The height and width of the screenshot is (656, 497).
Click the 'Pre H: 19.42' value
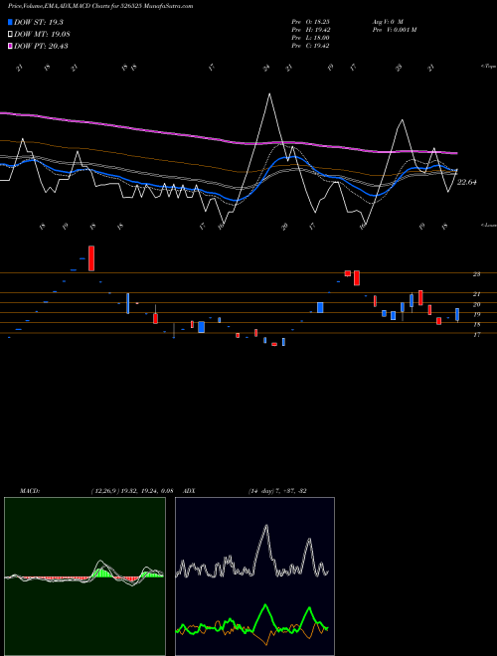(x=310, y=30)
